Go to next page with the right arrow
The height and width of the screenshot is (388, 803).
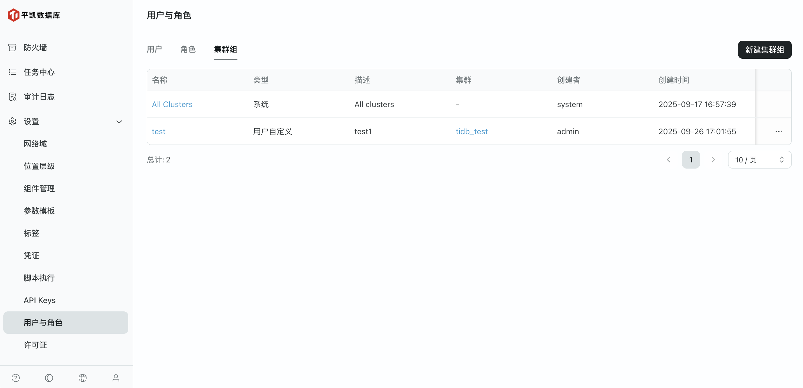click(x=713, y=160)
